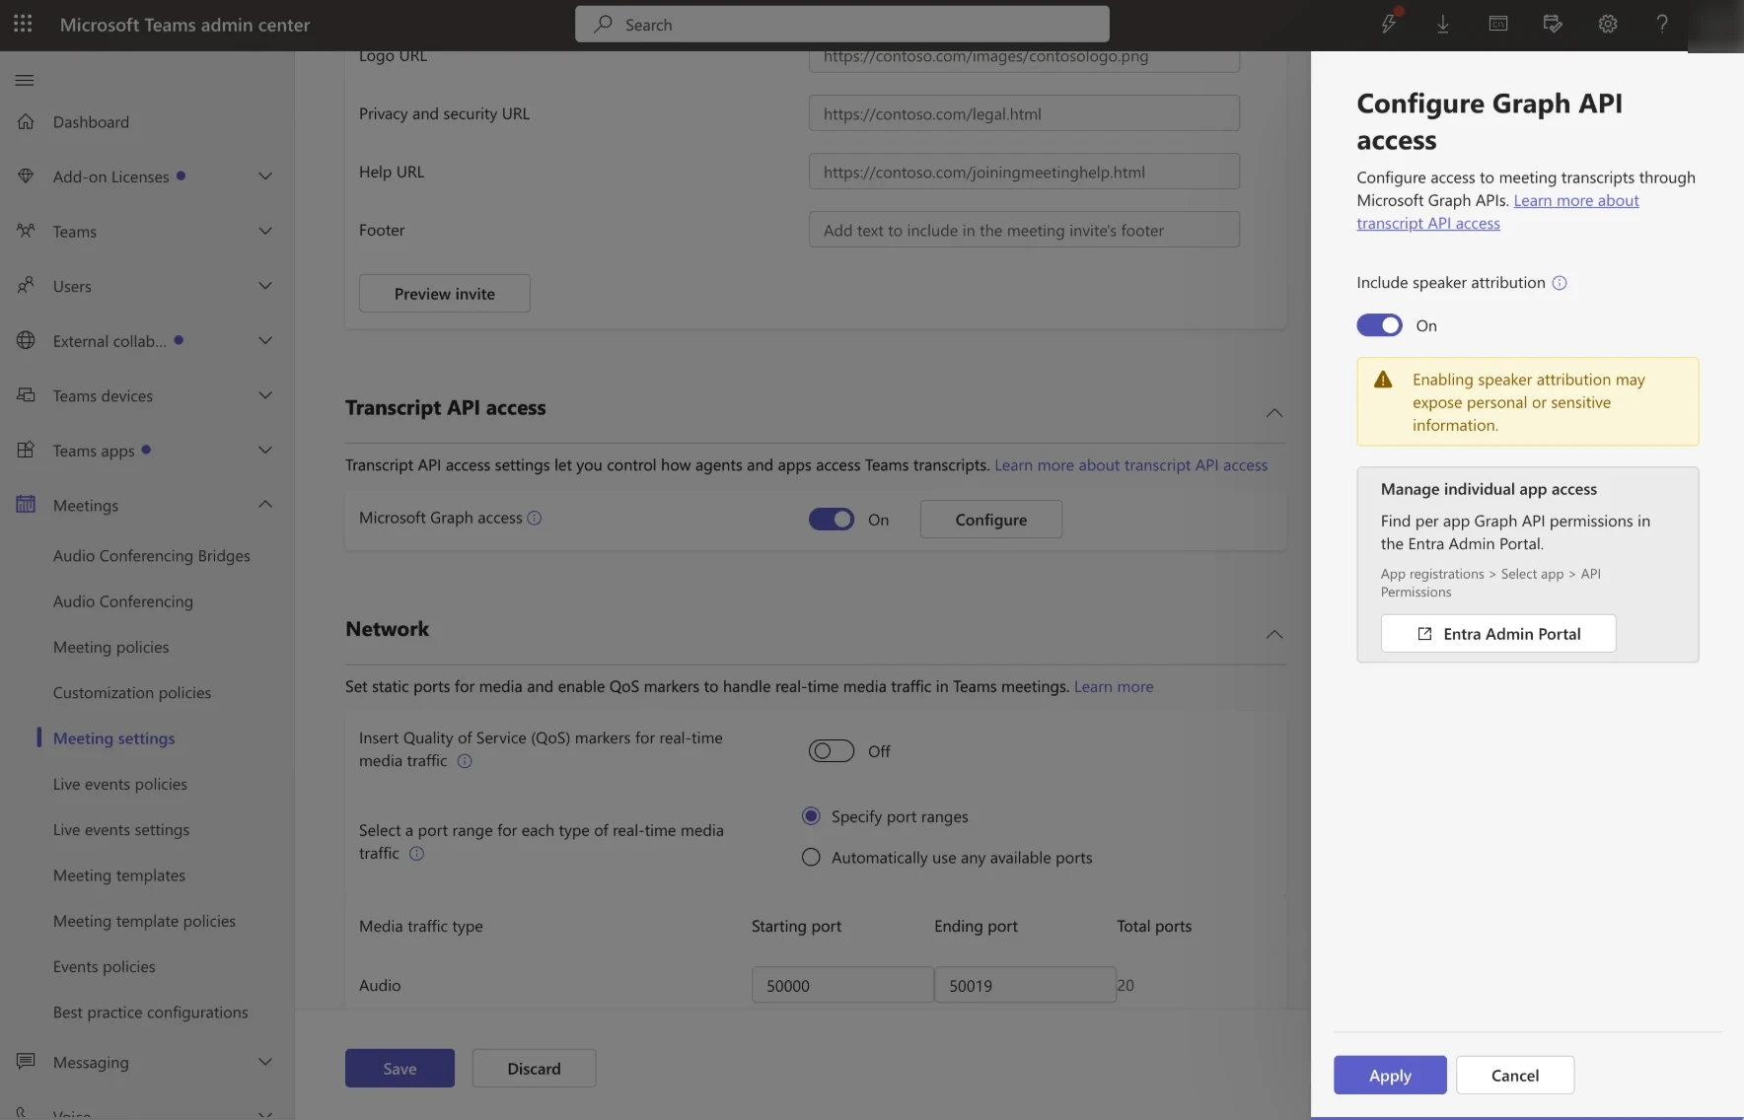The image size is (1744, 1120).
Task: Click the Users sidebar icon
Action: (x=26, y=285)
